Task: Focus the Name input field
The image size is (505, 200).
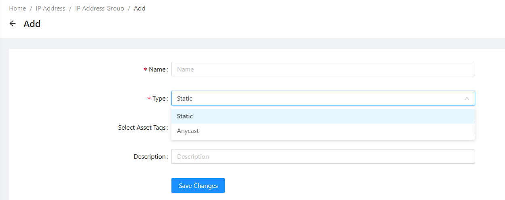Action: [323, 69]
